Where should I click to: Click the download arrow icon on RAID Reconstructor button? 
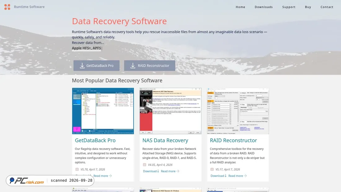pyautogui.click(x=133, y=65)
